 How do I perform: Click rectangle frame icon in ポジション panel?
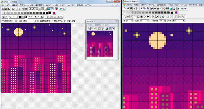(99, 29)
